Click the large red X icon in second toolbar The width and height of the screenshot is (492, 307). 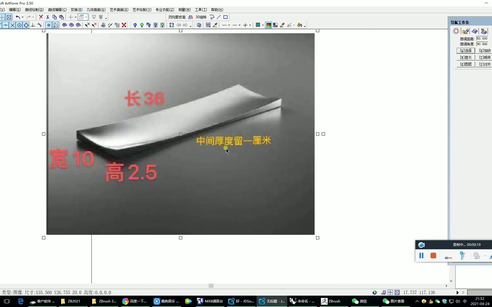coord(124,25)
